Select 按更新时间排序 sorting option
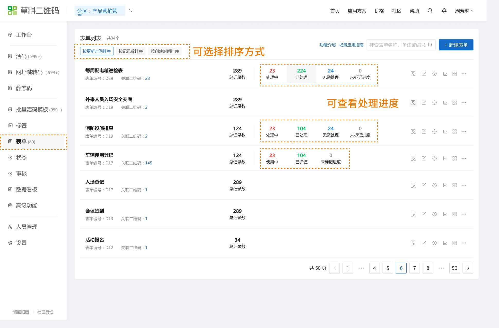The image size is (499, 328). pyautogui.click(x=97, y=51)
